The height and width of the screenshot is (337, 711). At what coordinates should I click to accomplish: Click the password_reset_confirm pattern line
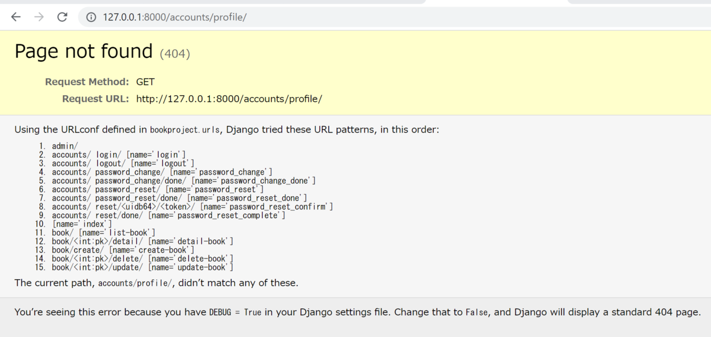tap(193, 206)
